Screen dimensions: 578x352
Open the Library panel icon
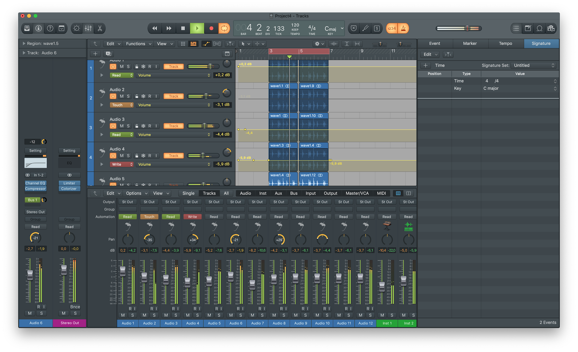27,28
